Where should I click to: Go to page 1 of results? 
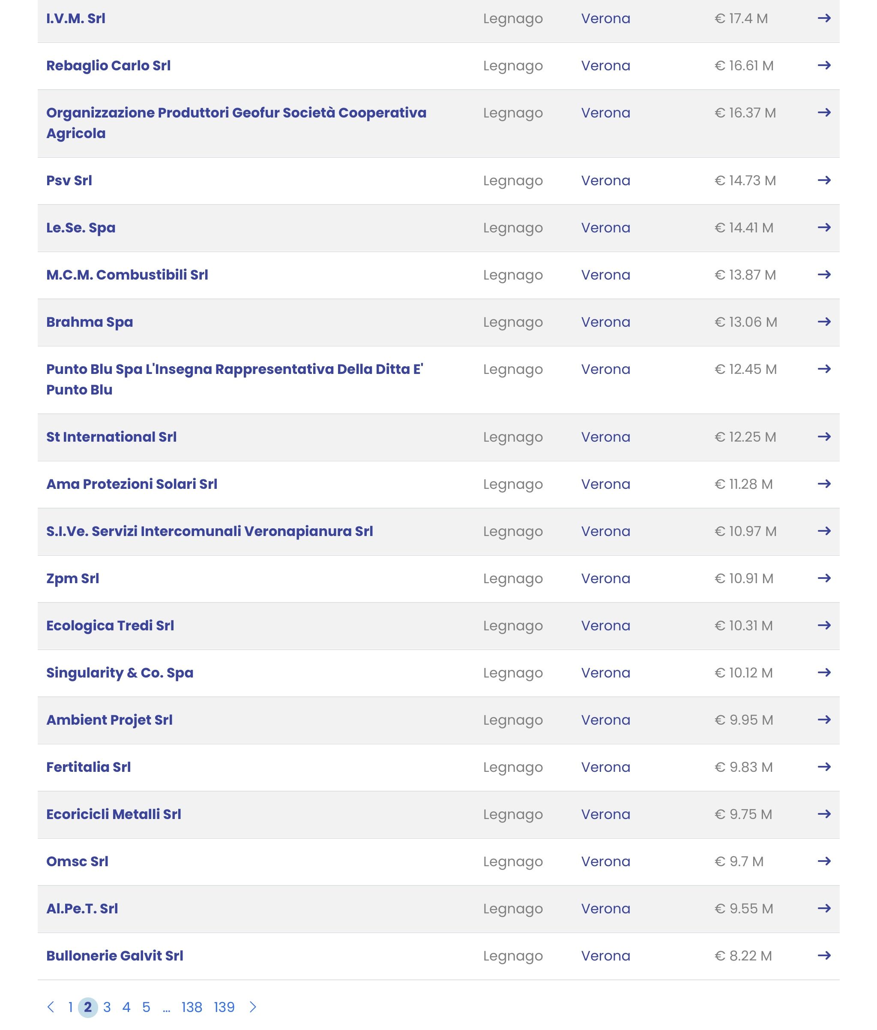click(x=71, y=1008)
